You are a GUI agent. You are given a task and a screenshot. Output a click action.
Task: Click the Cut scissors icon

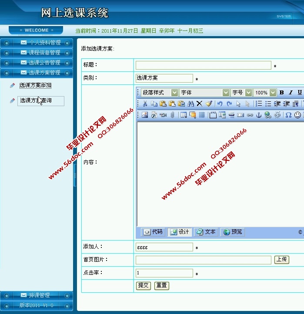pyautogui.click(x=145, y=104)
